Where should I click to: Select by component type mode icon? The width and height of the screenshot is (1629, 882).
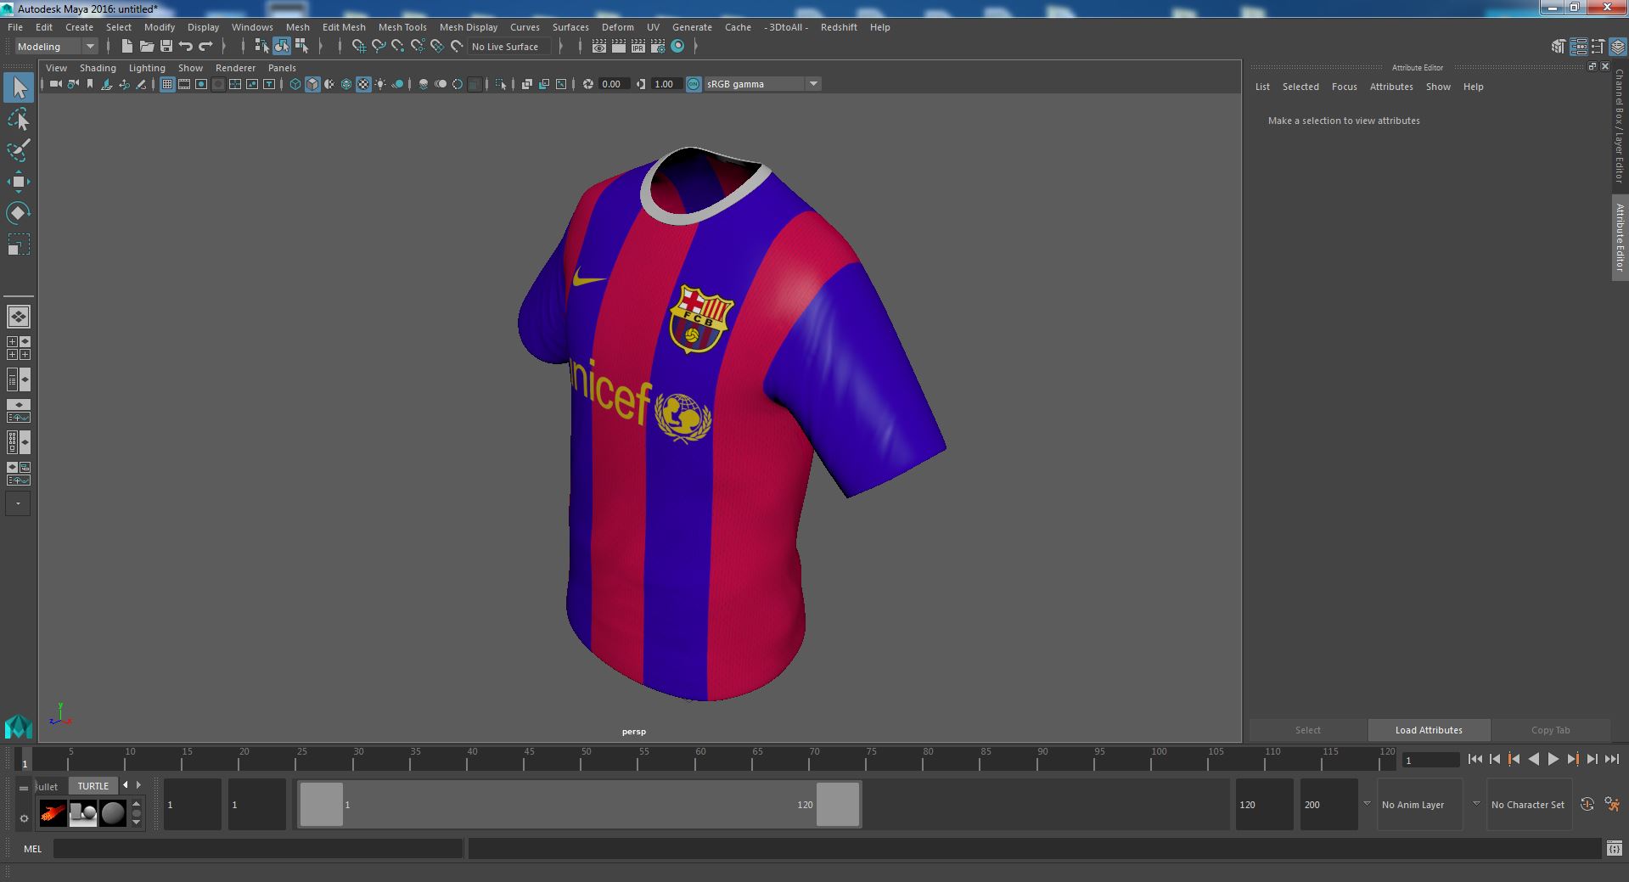click(301, 47)
